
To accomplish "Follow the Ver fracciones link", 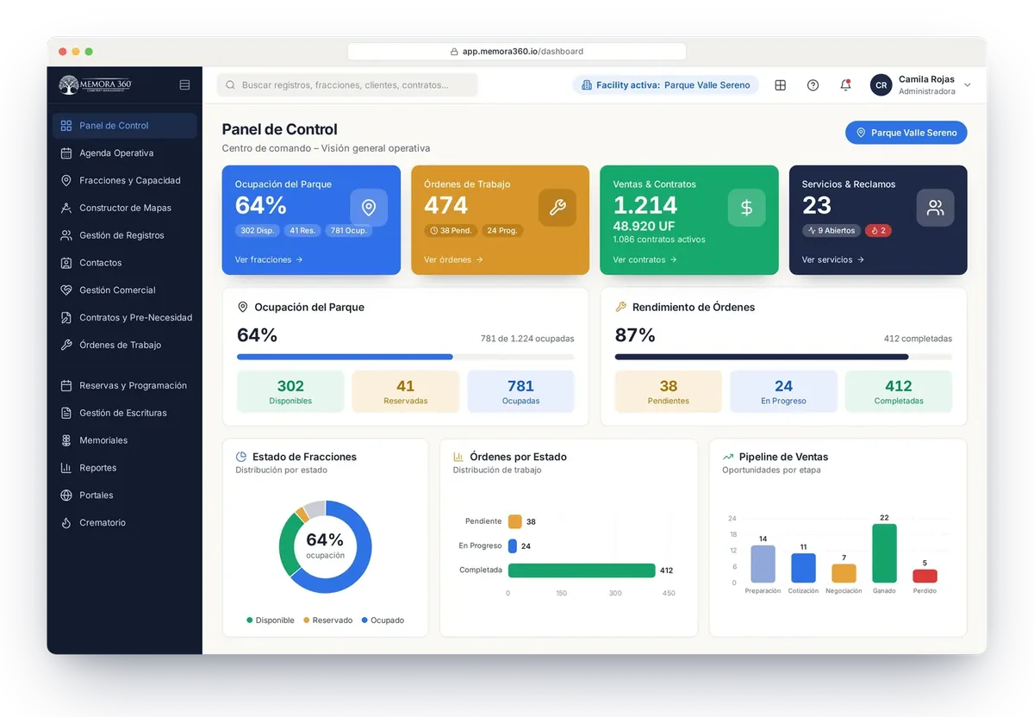I will [269, 259].
